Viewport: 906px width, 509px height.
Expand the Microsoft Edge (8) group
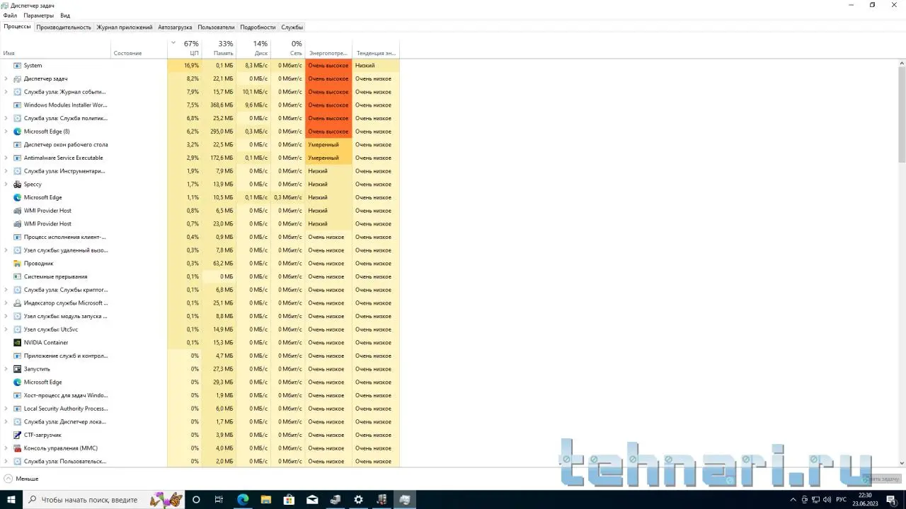[x=6, y=131]
